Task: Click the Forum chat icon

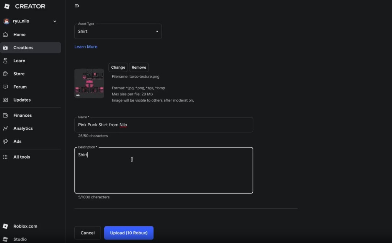Action: [5, 87]
